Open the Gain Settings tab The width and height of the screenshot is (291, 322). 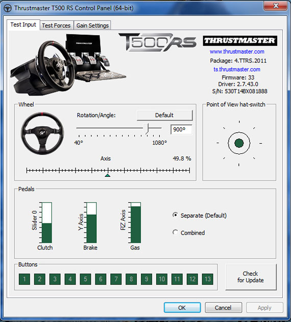[x=92, y=26]
